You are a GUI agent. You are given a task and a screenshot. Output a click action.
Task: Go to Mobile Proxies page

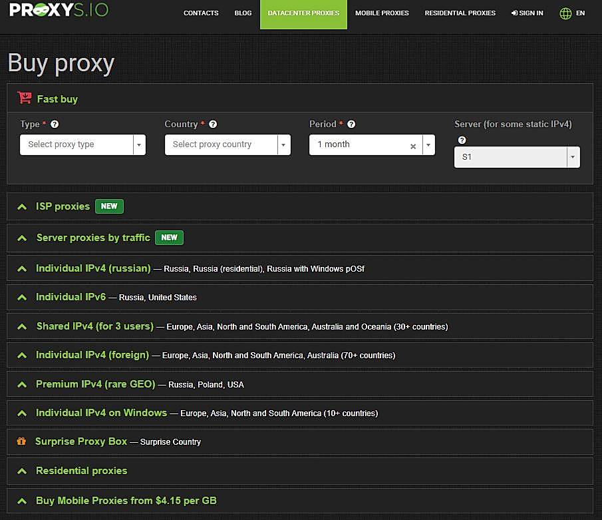tap(382, 13)
